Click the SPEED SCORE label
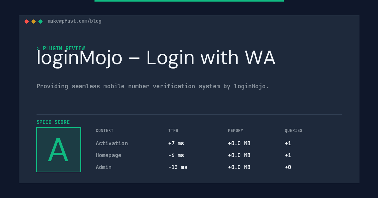Image resolution: width=378 pixels, height=198 pixels. point(53,122)
